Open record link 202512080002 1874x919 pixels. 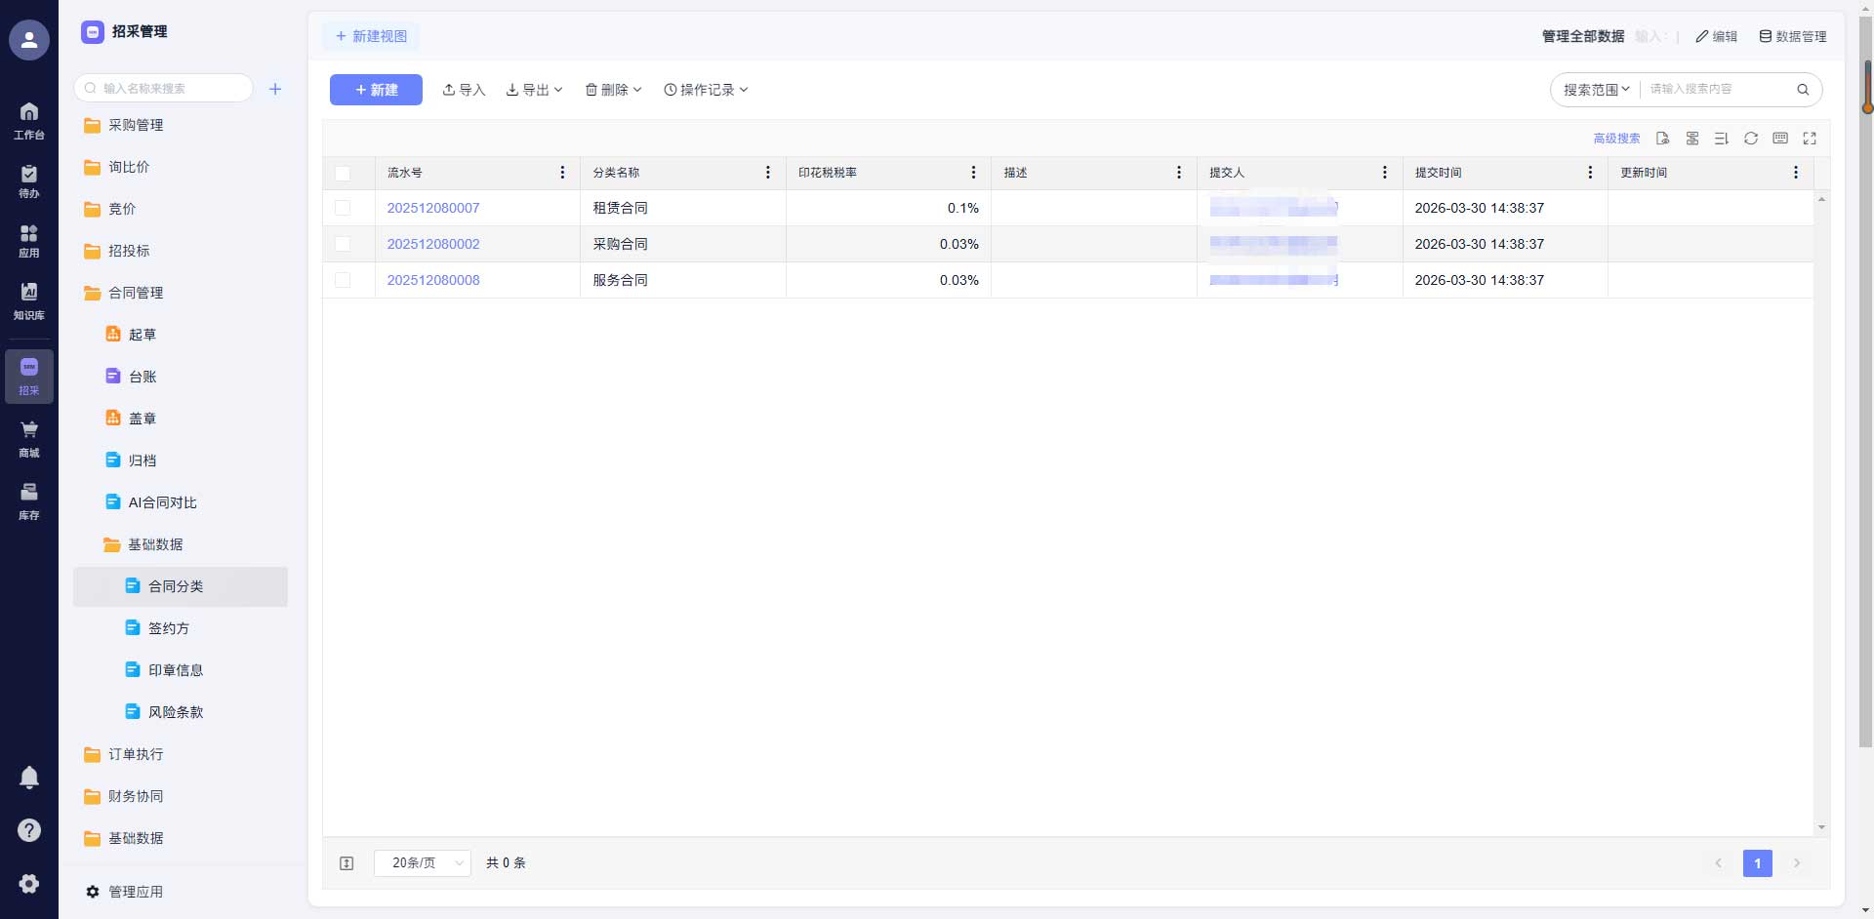tap(433, 244)
